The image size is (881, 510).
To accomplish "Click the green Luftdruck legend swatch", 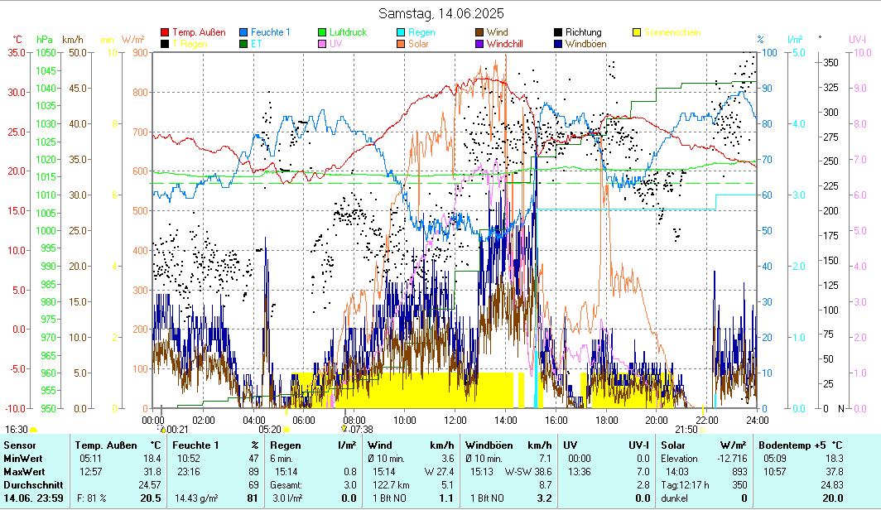I will coord(324,32).
